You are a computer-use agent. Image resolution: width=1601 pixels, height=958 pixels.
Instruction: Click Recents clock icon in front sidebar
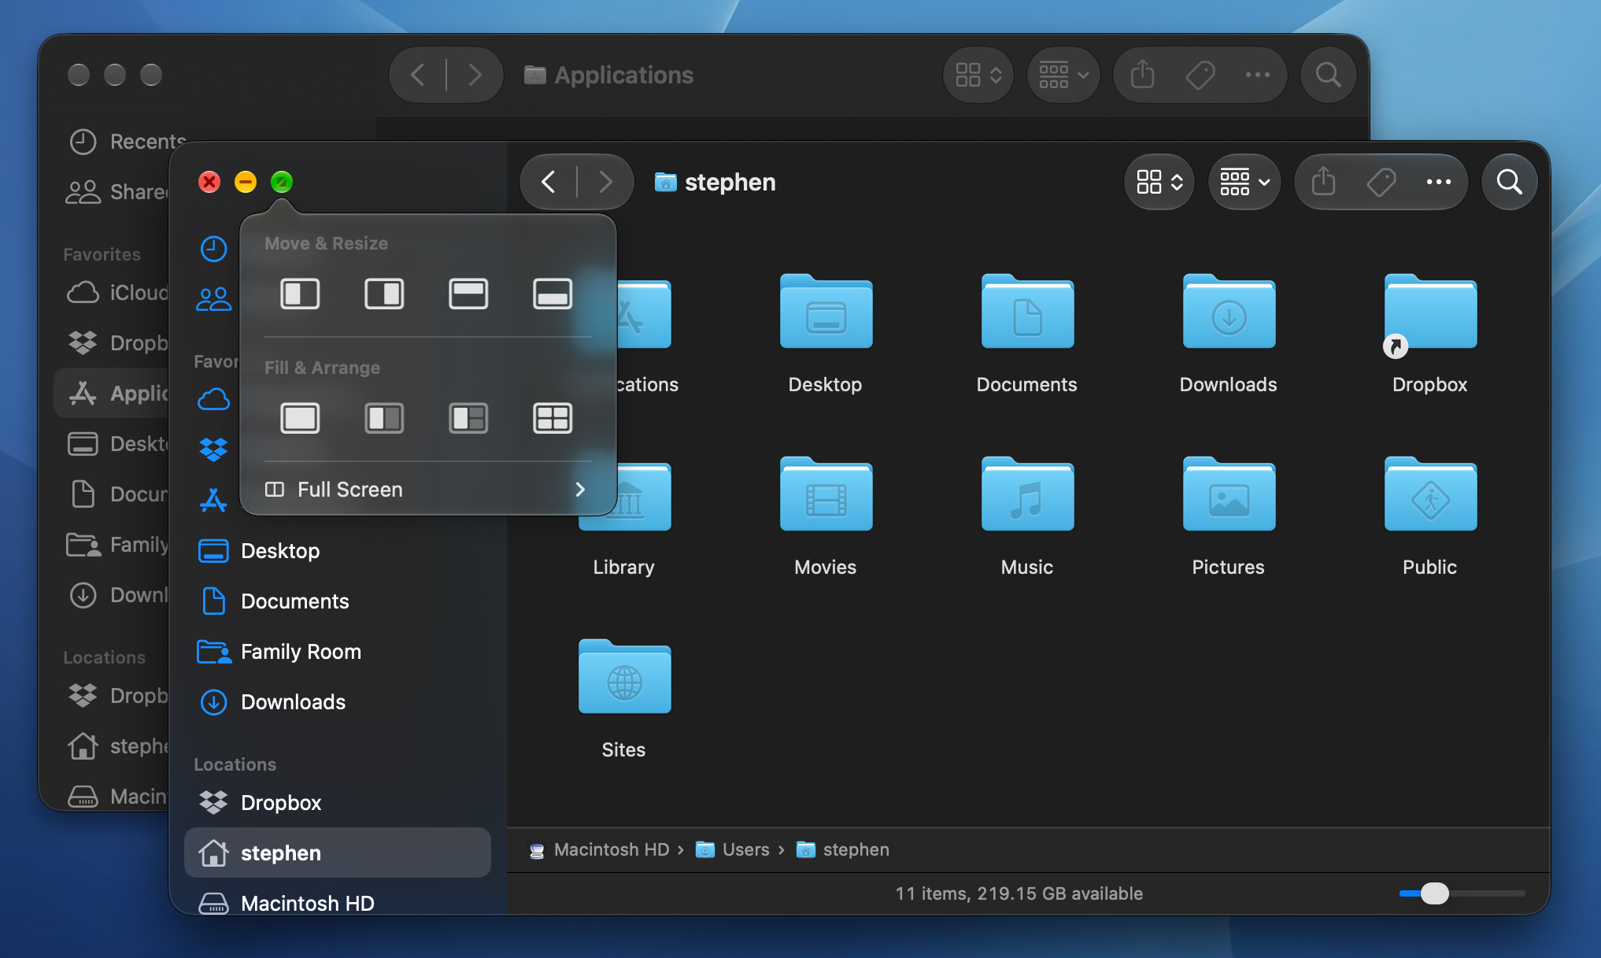pos(213,249)
